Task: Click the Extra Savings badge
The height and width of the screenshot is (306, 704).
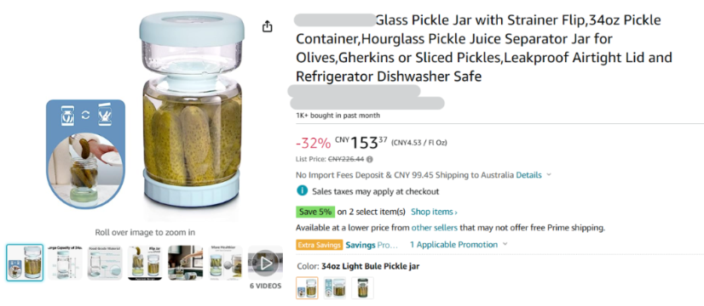Action: point(320,245)
